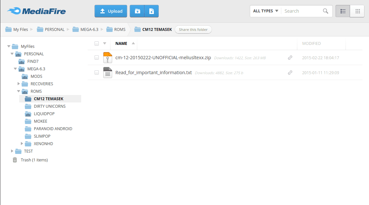The width and height of the screenshot is (369, 205).
Task: Open the cm-12-20150222-UNOFFICIAL-meliusltexx.zip file name
Action: pyautogui.click(x=163, y=58)
